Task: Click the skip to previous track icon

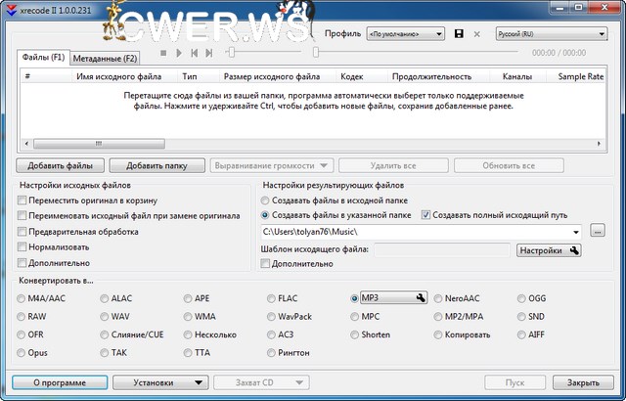Action: point(195,53)
